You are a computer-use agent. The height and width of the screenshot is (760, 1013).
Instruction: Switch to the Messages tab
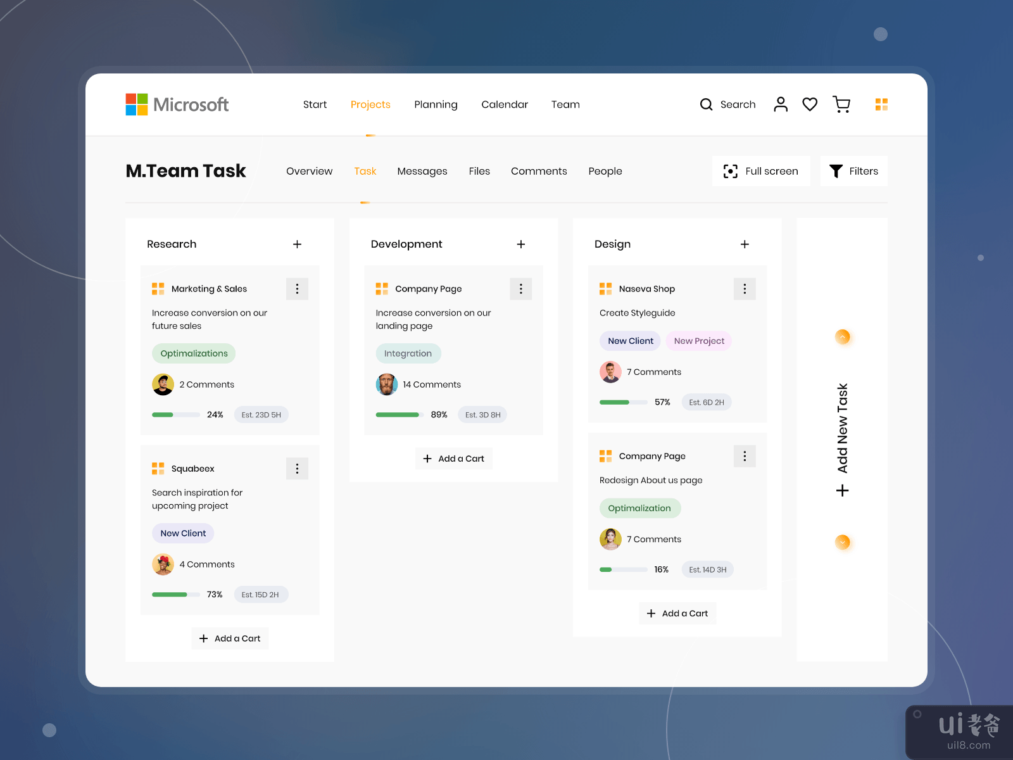(422, 171)
